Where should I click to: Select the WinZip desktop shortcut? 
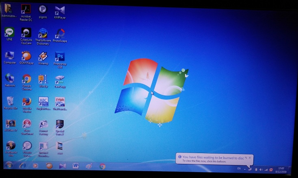click(43, 81)
